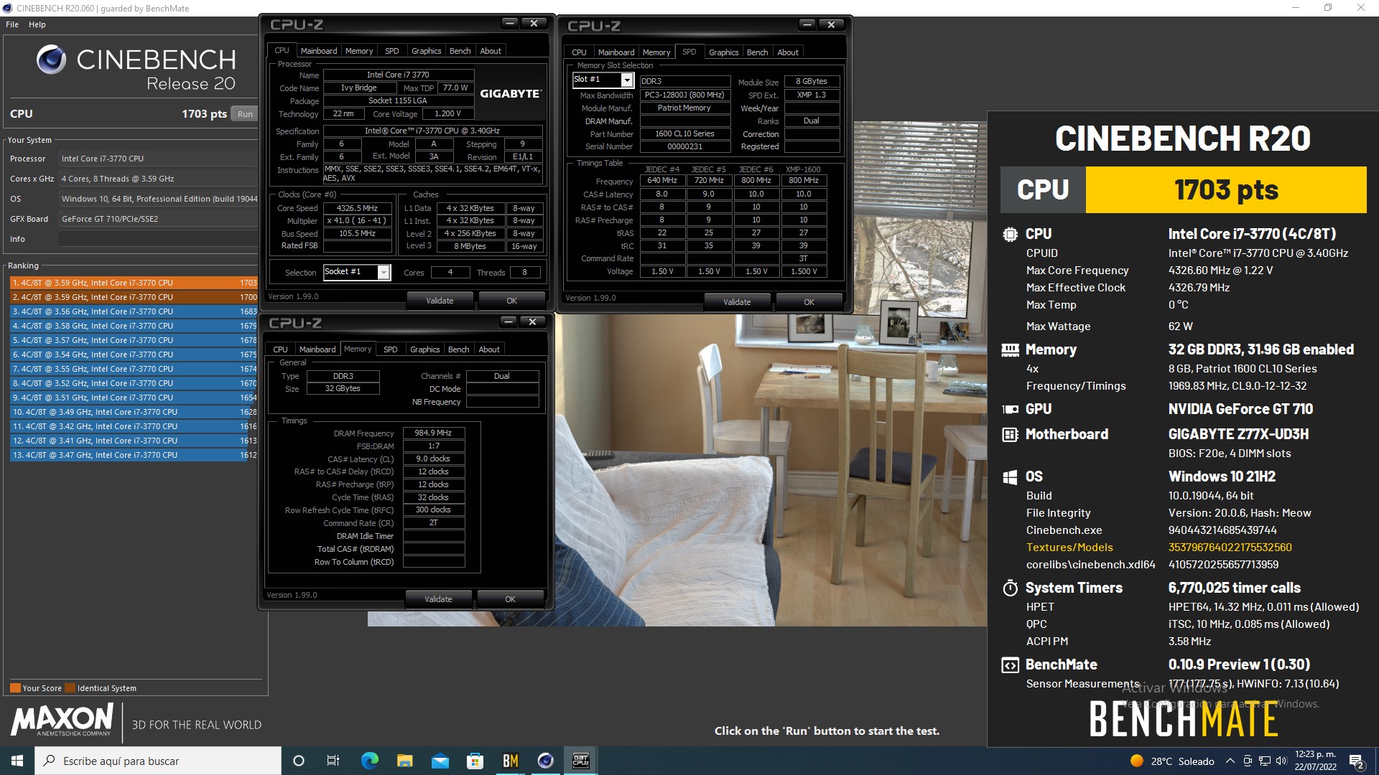Click the BenchMate Memory module icon
Image resolution: width=1379 pixels, height=775 pixels.
[x=1010, y=350]
